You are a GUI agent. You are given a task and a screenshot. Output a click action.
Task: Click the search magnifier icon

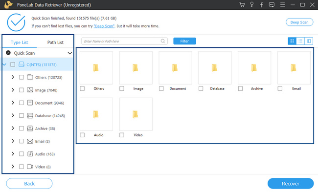(162, 41)
